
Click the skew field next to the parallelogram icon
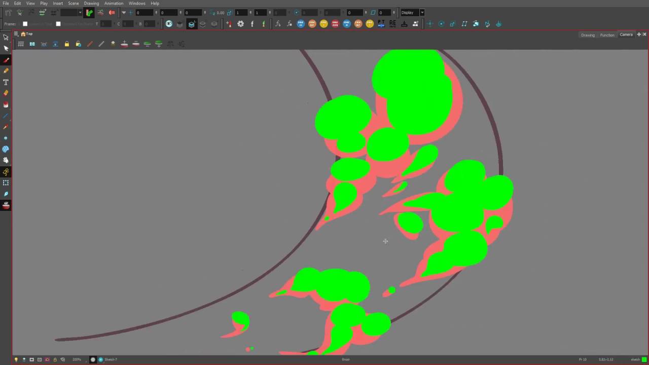tap(384, 13)
